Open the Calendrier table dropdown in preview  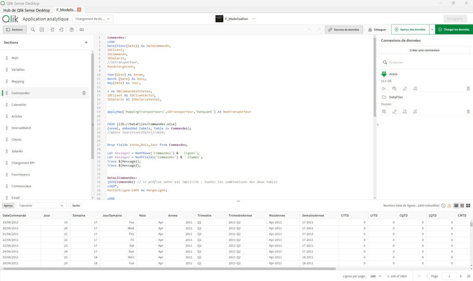click(x=41, y=205)
